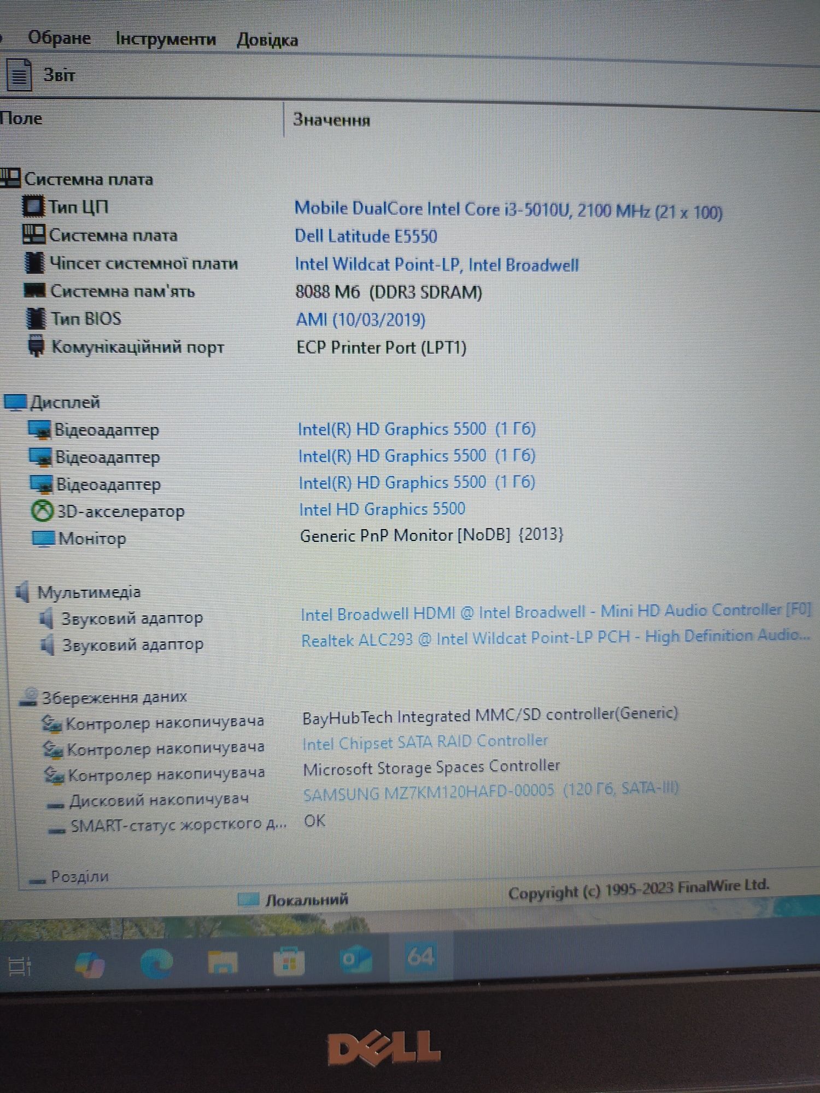Click the Збереження даних group icon
The height and width of the screenshot is (1093, 820).
pyautogui.click(x=28, y=697)
